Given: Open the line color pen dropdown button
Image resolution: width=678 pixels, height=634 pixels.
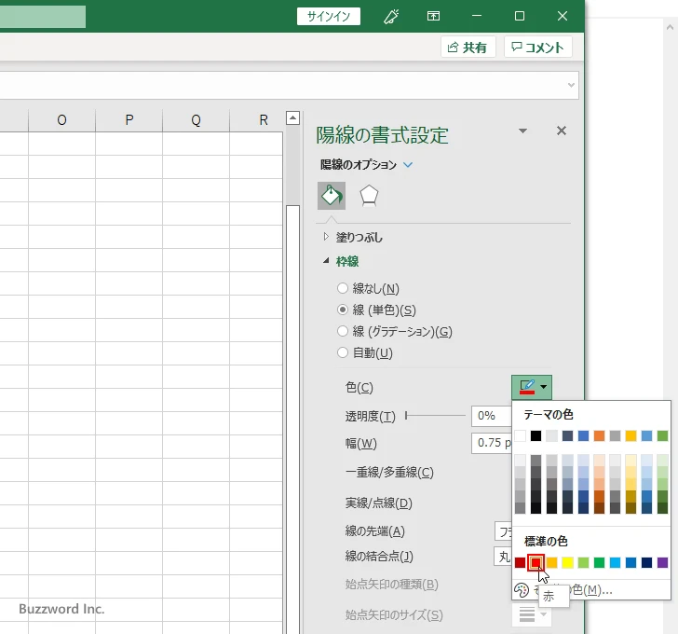Looking at the screenshot, I should [x=532, y=387].
